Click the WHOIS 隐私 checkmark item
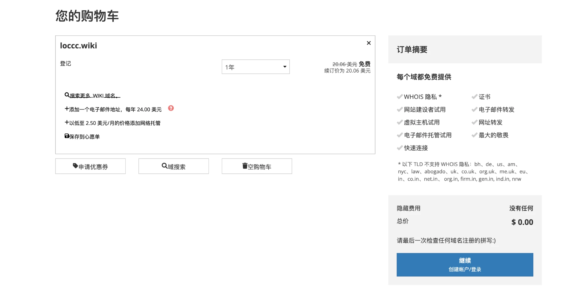 420,97
